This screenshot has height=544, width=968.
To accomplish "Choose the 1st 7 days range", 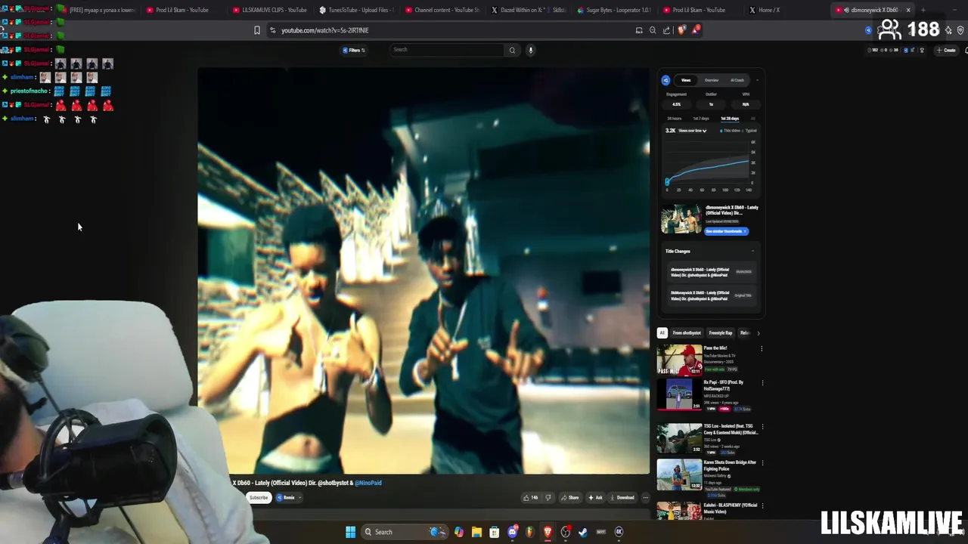I will coord(701,119).
